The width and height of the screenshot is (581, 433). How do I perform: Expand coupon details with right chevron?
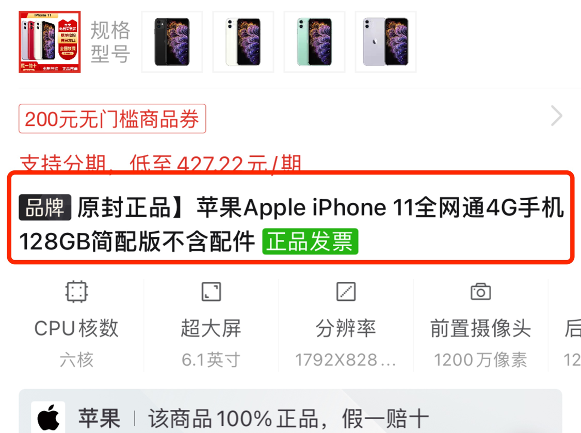(x=556, y=116)
